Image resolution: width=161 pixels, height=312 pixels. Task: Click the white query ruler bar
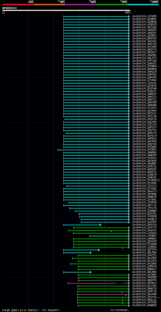tap(66, 10)
